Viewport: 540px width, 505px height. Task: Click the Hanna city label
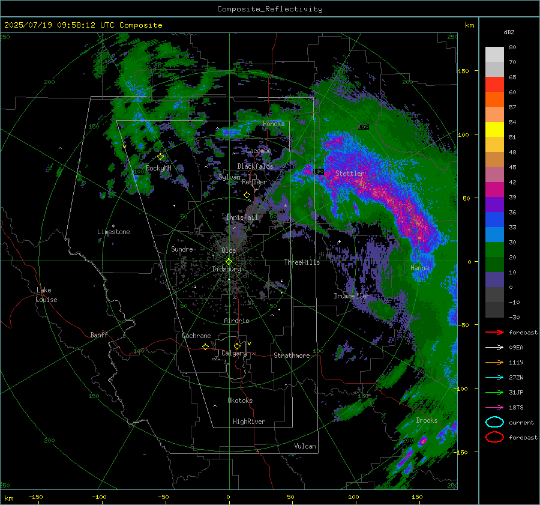[x=419, y=267]
